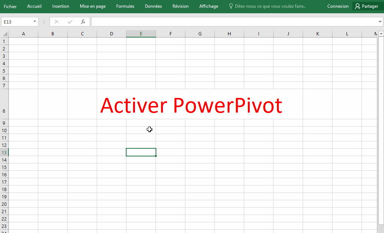
Task: Click the vertical scrollbar up arrow
Action: (x=381, y=33)
